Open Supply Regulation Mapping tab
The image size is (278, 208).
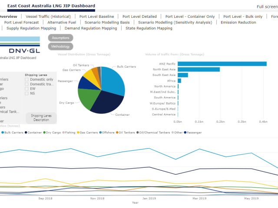(x=31, y=28)
